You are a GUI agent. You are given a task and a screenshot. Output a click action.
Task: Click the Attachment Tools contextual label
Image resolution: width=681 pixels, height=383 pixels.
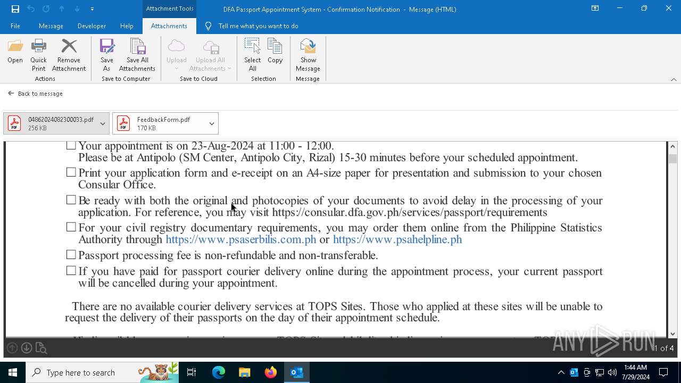click(x=169, y=9)
